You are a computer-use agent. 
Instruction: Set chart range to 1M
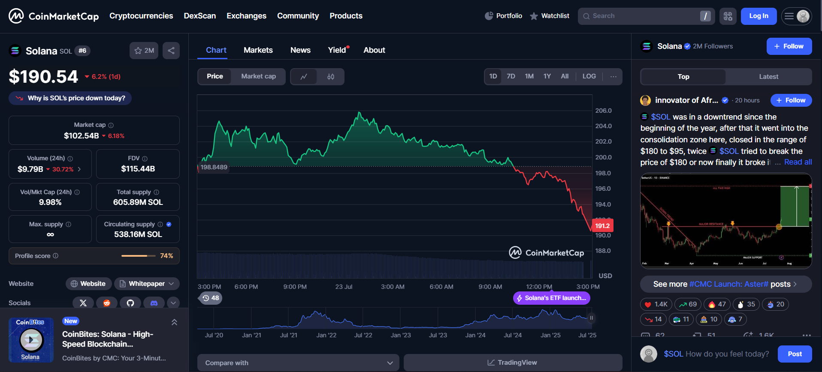pyautogui.click(x=529, y=76)
